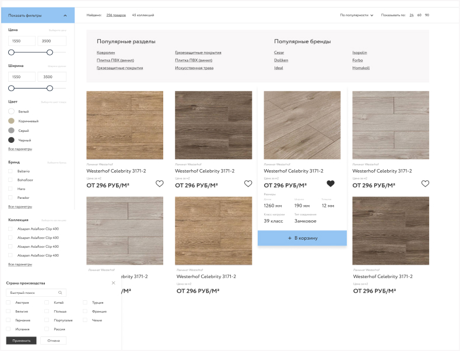
Task: Click the magnifier icon in Быстрый поиск
Action: [60, 293]
